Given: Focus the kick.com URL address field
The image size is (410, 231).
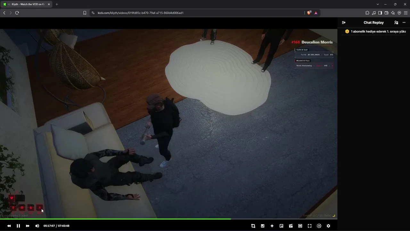Looking at the screenshot, I should point(199,13).
